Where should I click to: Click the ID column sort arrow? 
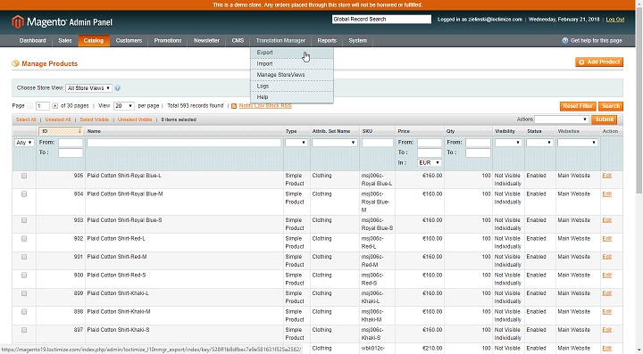pyautogui.click(x=79, y=131)
